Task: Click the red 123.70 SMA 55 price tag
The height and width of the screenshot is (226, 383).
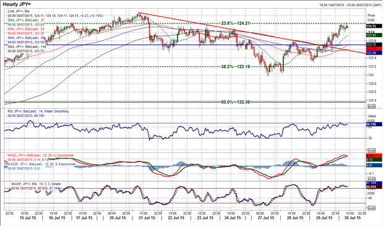Action: tap(374, 49)
